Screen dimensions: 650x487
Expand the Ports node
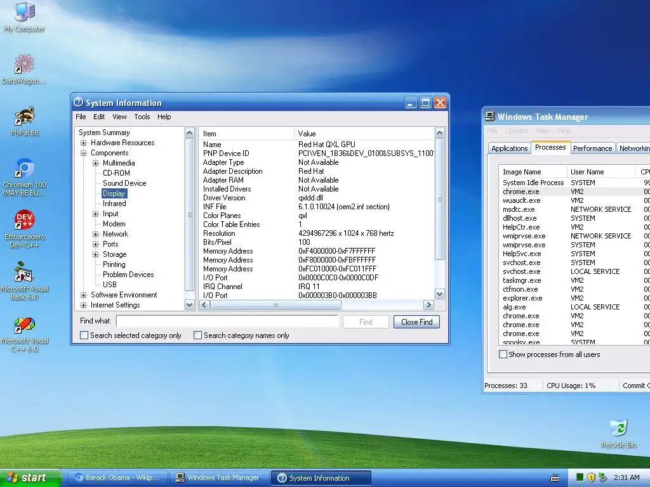click(95, 244)
